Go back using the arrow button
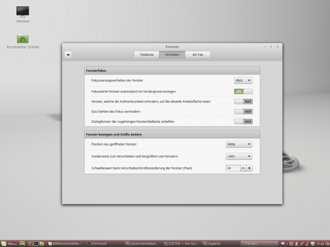Image resolution: width=330 pixels, height=247 pixels. pyautogui.click(x=68, y=55)
